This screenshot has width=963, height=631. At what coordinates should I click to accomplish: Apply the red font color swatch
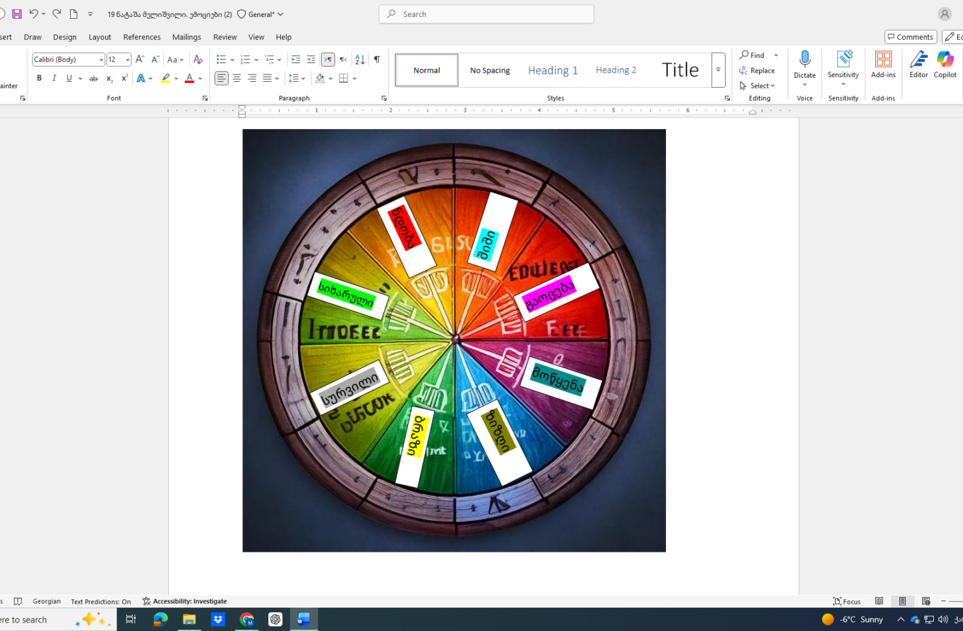[x=189, y=79]
